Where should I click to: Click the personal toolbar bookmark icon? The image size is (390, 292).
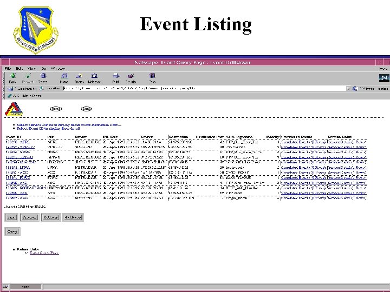point(9,96)
